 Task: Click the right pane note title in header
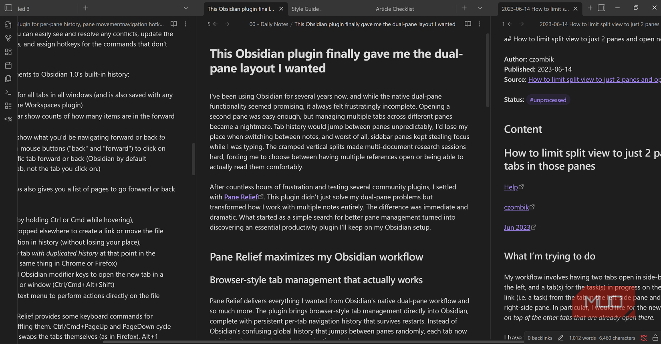point(599,24)
